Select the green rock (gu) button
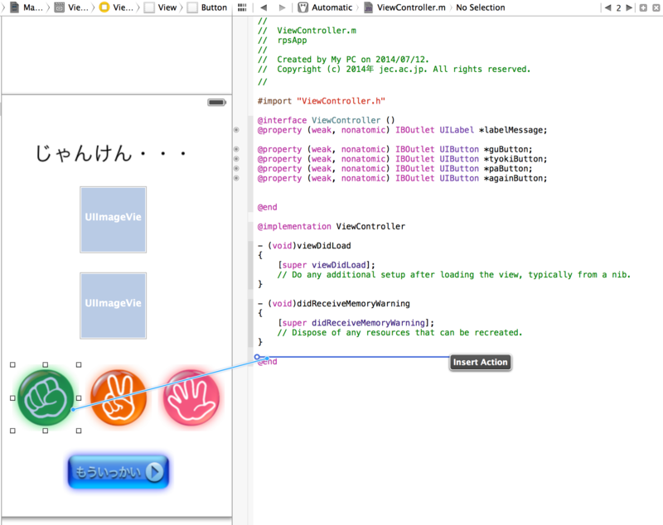The image size is (663, 525). (x=46, y=397)
